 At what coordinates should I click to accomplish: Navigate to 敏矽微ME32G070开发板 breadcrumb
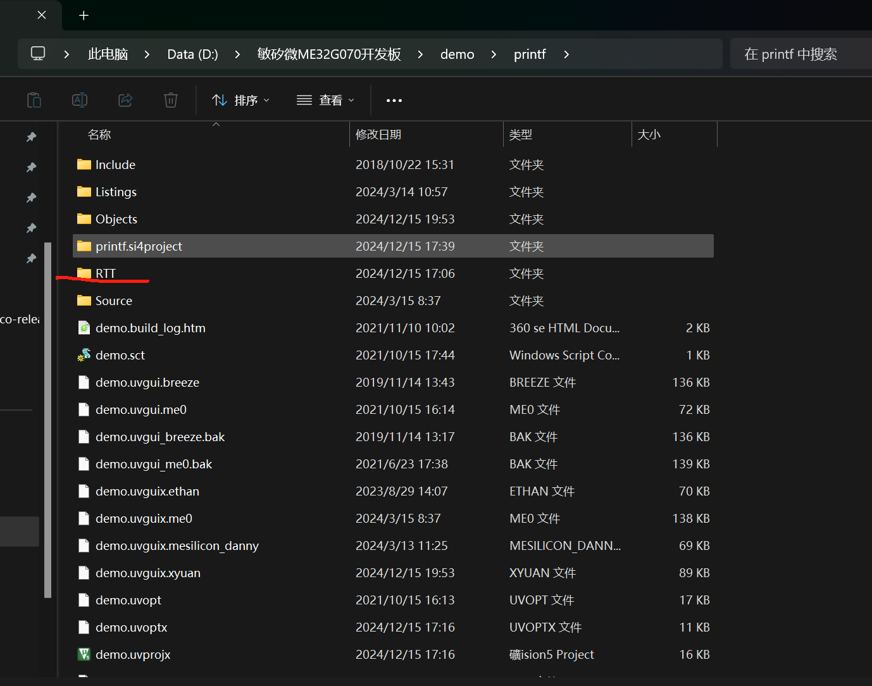point(329,54)
